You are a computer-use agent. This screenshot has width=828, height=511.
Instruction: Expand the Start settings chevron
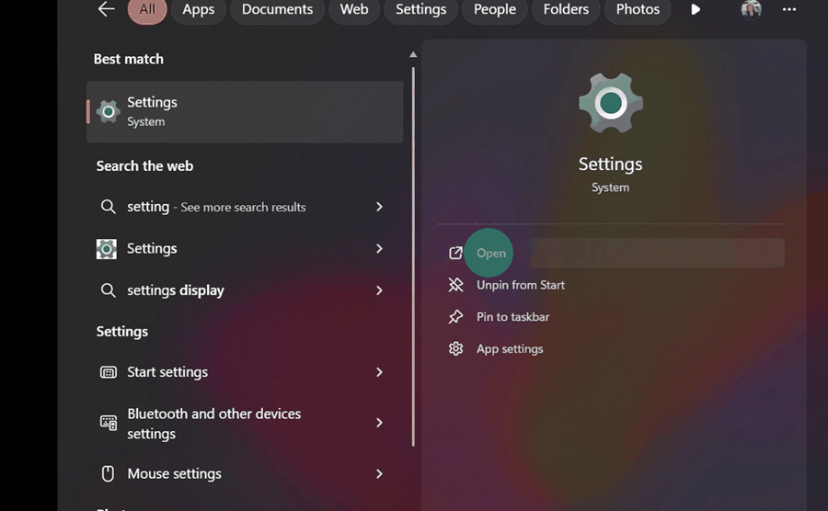pos(379,372)
